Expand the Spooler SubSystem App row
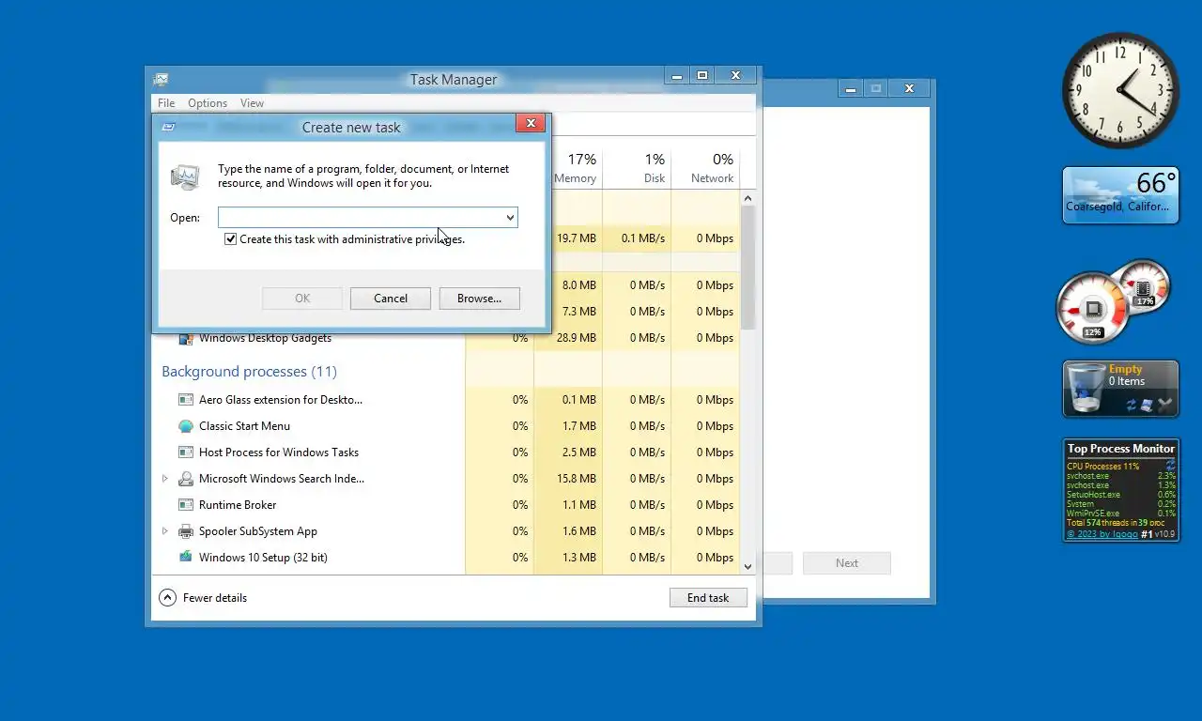The width and height of the screenshot is (1202, 721). click(165, 531)
